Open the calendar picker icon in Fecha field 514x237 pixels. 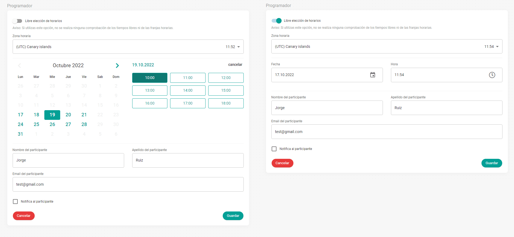point(372,75)
